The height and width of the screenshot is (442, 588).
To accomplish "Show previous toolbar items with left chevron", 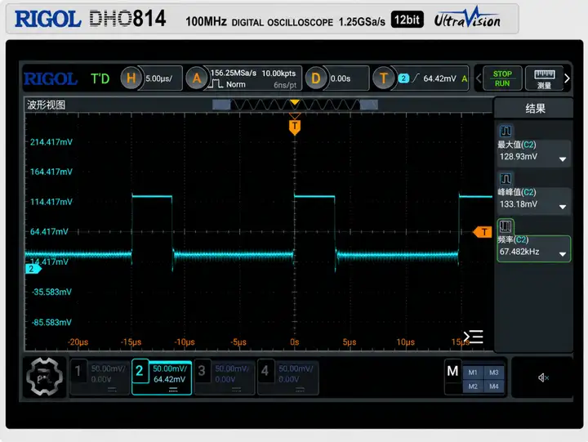I will [x=479, y=78].
